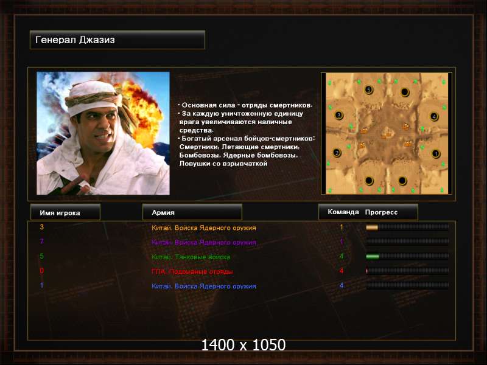Click start position 4 on the minimap
Viewport: 487px width, 365px height.
tap(434, 117)
